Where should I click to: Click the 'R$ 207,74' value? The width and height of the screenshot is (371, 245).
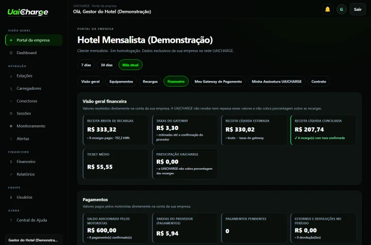pyautogui.click(x=309, y=129)
